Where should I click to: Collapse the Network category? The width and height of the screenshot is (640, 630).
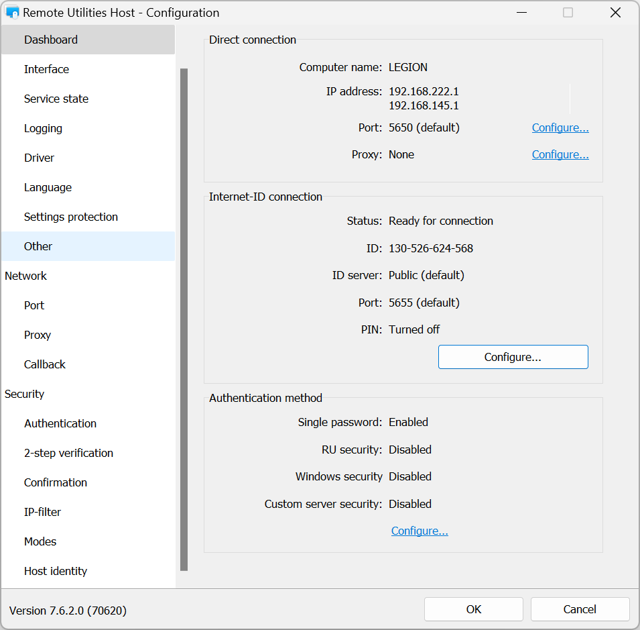26,276
